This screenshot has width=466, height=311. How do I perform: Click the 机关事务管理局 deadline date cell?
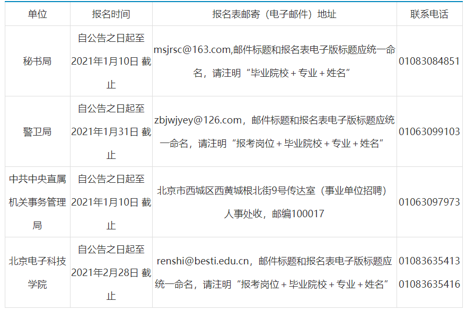point(111,202)
